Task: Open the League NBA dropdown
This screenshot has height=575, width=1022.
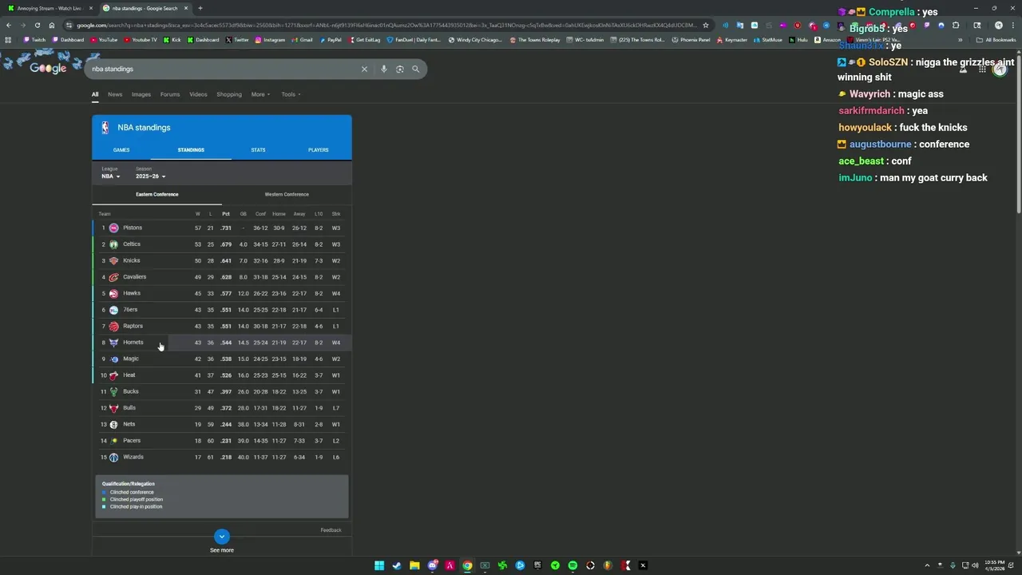Action: [111, 176]
